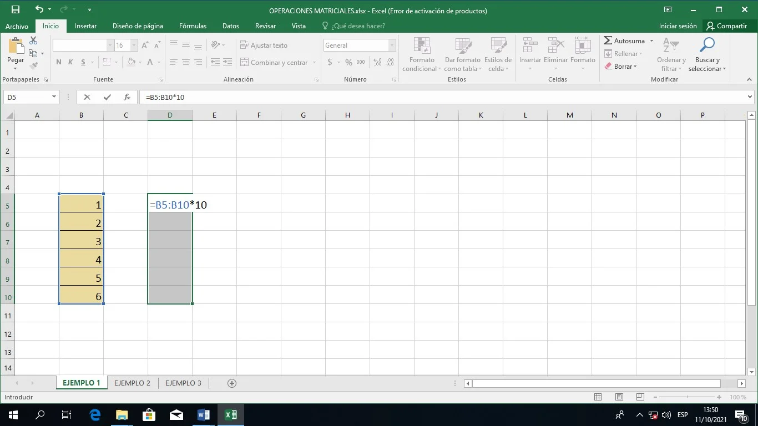Open the General number format dropdown
The image size is (758, 426).
pos(392,45)
